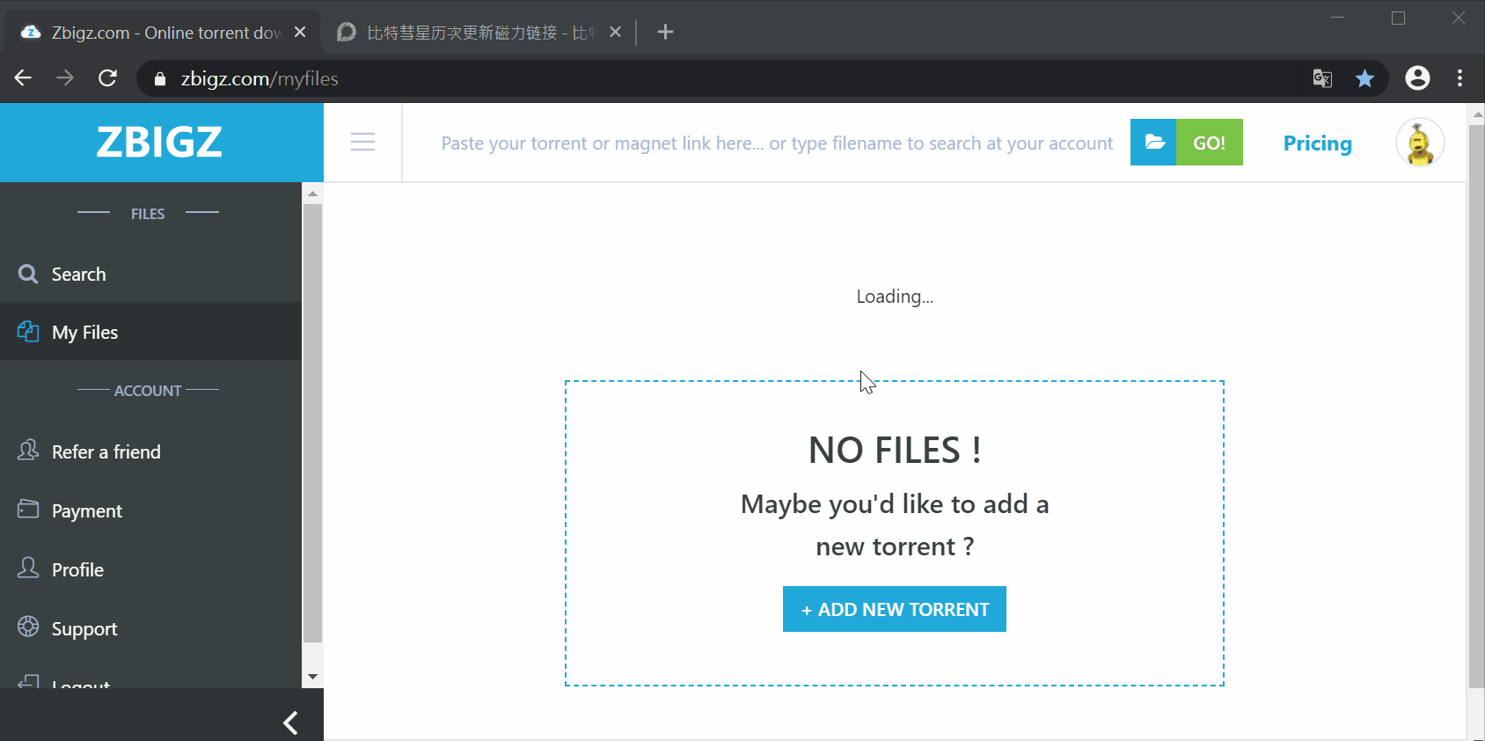Screen dimensions: 1485x741
Task: Click the green GO! button
Action: coord(1209,142)
